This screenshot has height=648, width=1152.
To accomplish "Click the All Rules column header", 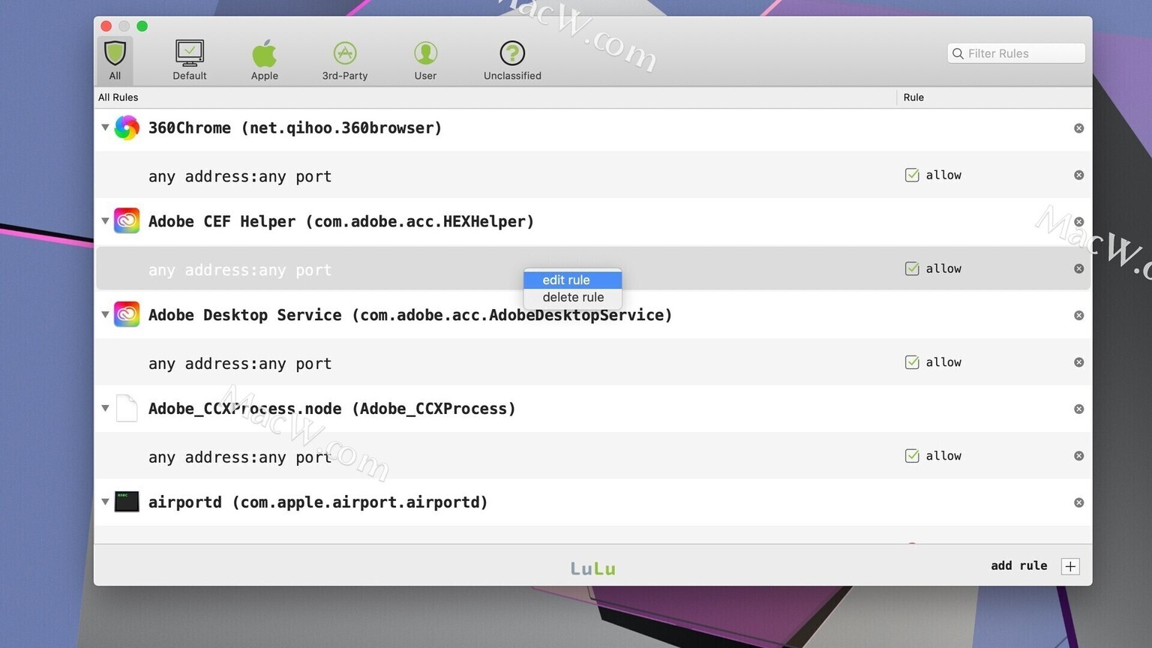I will click(118, 97).
